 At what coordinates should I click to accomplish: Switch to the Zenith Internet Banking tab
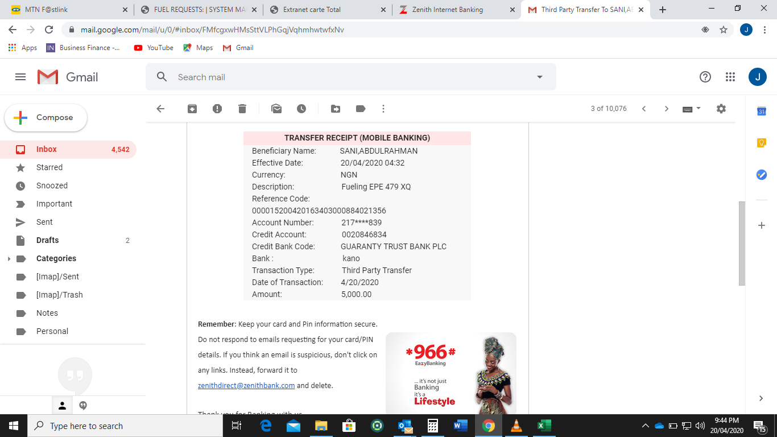click(457, 10)
